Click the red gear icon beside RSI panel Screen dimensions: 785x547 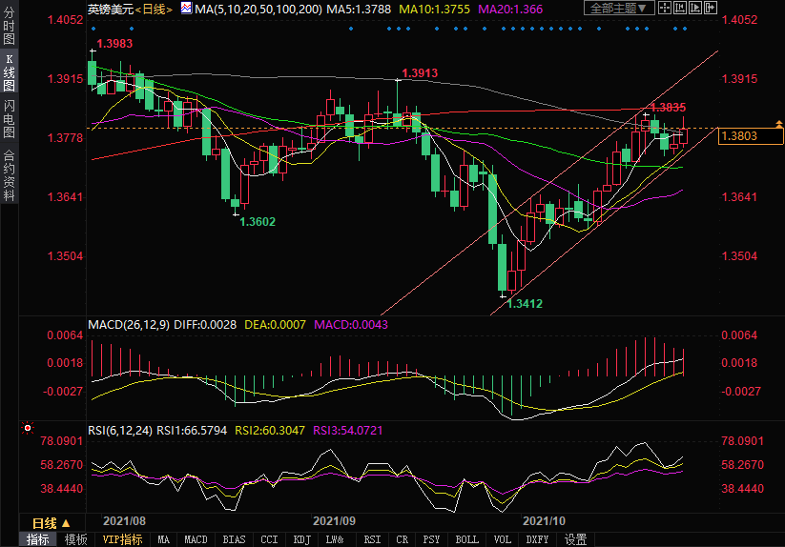[27, 429]
